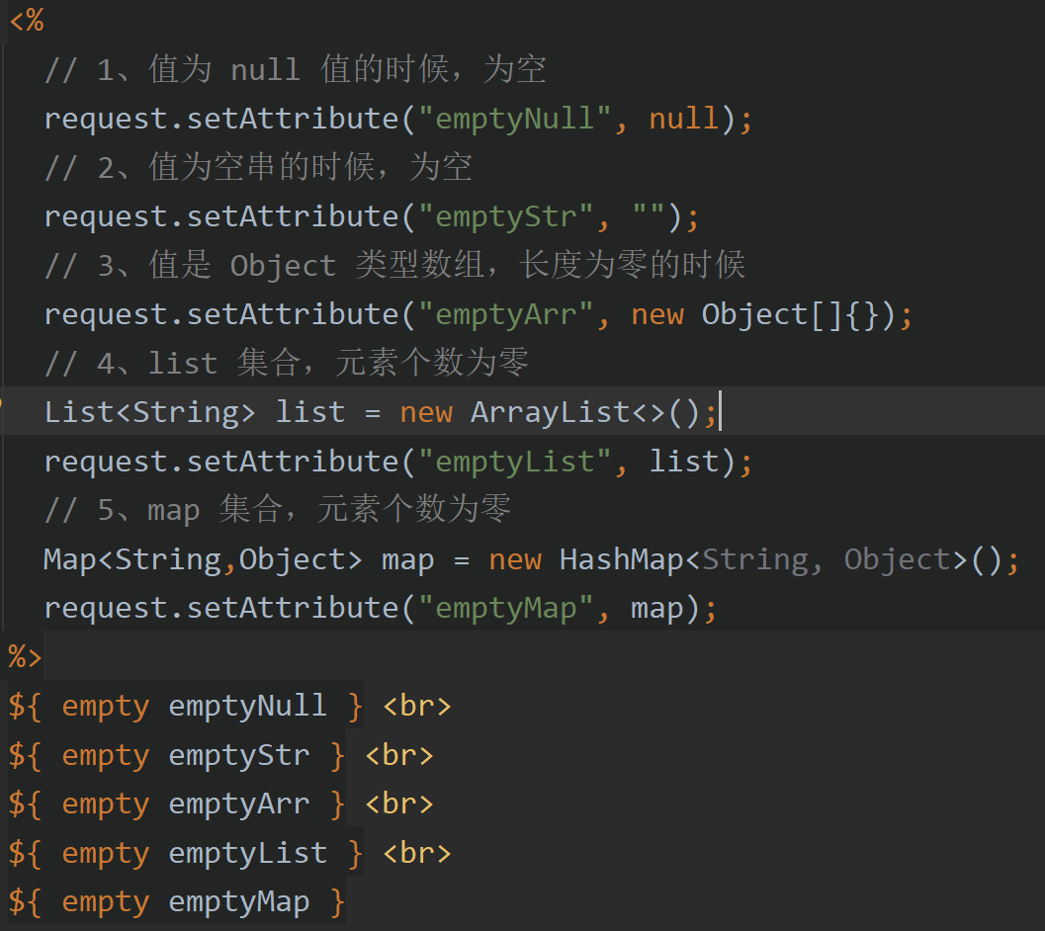Click the <br> tag after emptyNull expression
Screen dimensions: 1045x931
pos(417,707)
